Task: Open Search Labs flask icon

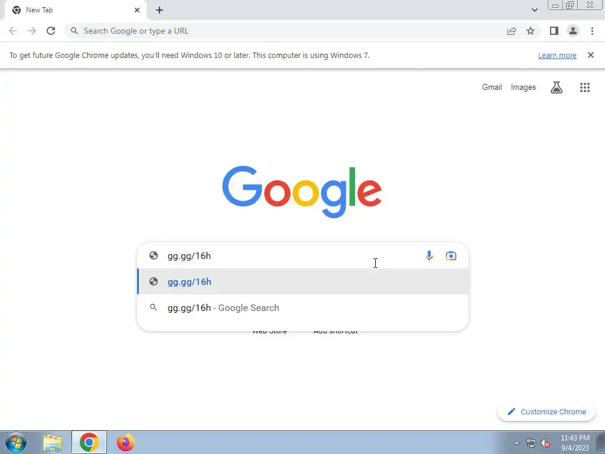Action: (x=557, y=87)
